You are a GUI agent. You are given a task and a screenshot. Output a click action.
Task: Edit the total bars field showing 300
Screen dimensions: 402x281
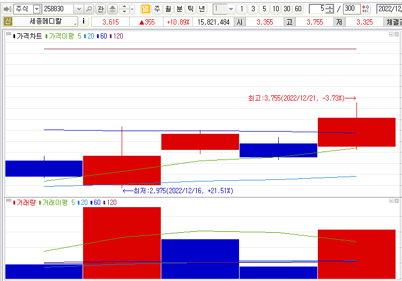(x=352, y=9)
